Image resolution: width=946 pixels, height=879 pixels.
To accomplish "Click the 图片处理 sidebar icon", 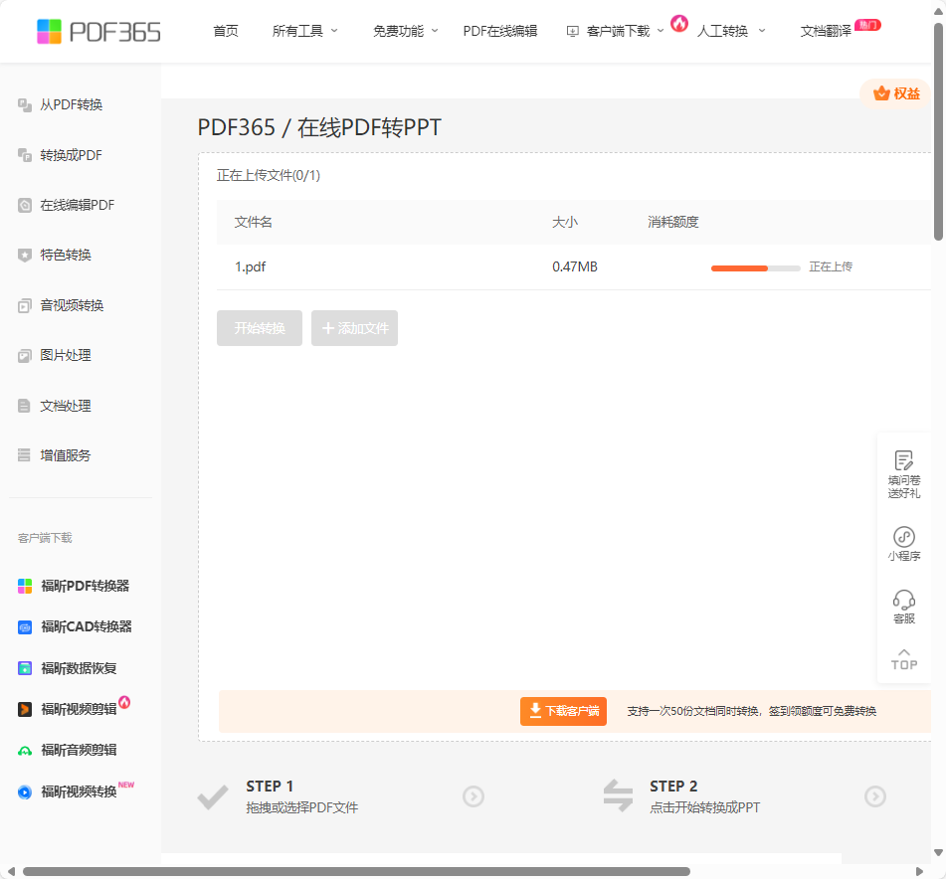I will (x=25, y=356).
